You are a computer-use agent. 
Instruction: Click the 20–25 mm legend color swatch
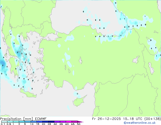pos(45,122)
